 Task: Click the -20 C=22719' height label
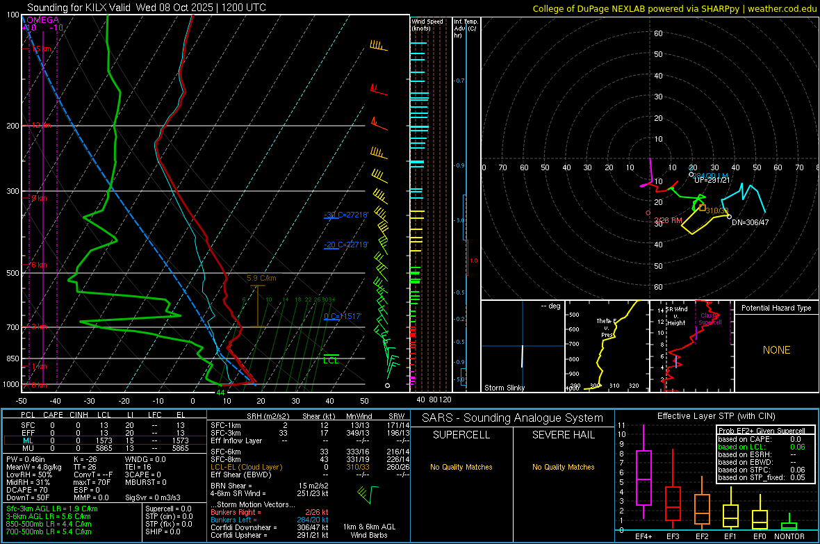click(x=346, y=245)
